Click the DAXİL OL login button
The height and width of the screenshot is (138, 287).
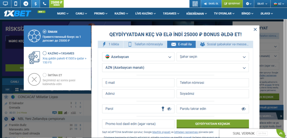point(211,4)
